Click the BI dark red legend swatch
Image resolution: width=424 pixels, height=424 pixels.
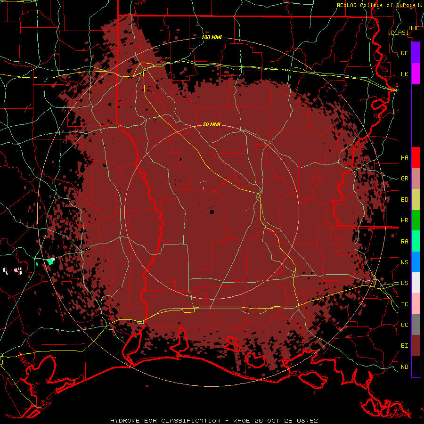pyautogui.click(x=416, y=346)
